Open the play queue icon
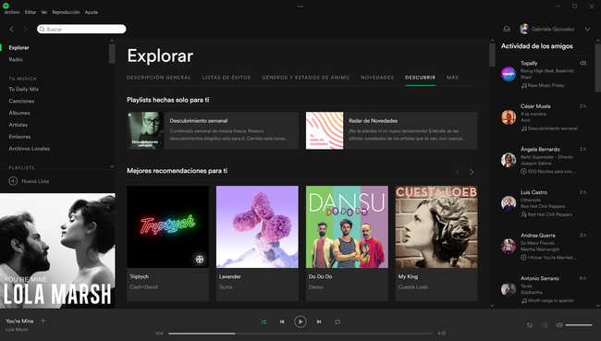 (x=530, y=325)
